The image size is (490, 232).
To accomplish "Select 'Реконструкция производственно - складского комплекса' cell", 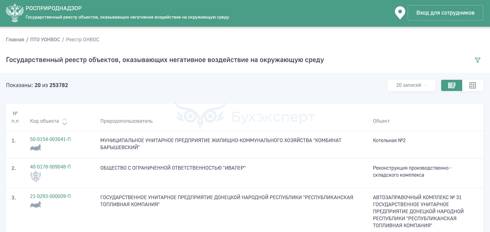I will [412, 171].
